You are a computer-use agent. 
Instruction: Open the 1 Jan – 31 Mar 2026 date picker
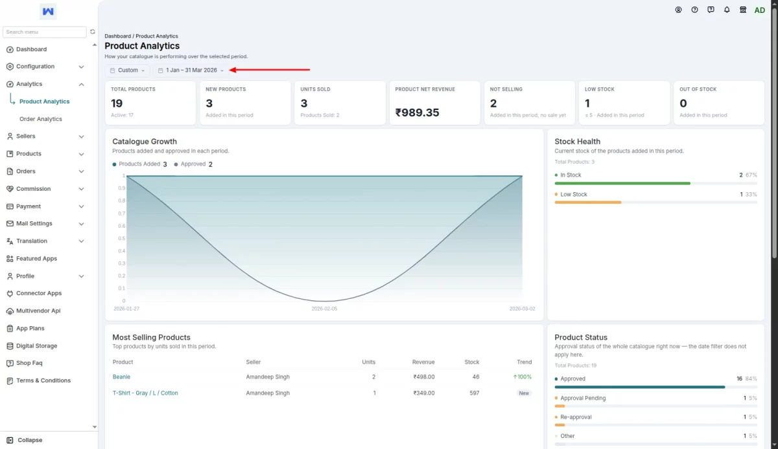191,70
